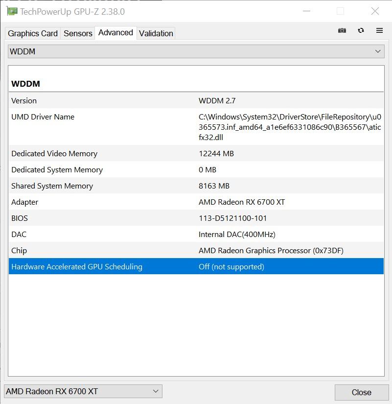
Task: Select the Chip row label
Action: click(19, 251)
